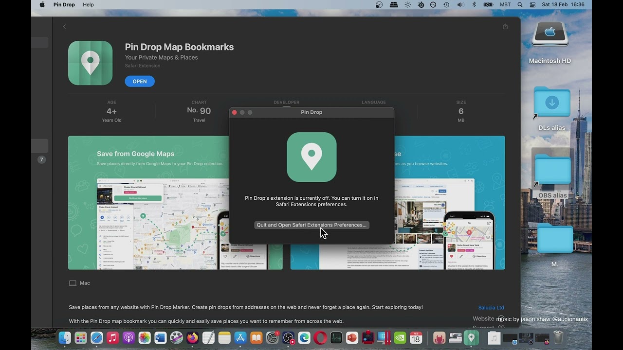Viewport: 623px width, 350px height.
Task: Click the Time Machine menu bar icon
Action: pyautogui.click(x=446, y=5)
